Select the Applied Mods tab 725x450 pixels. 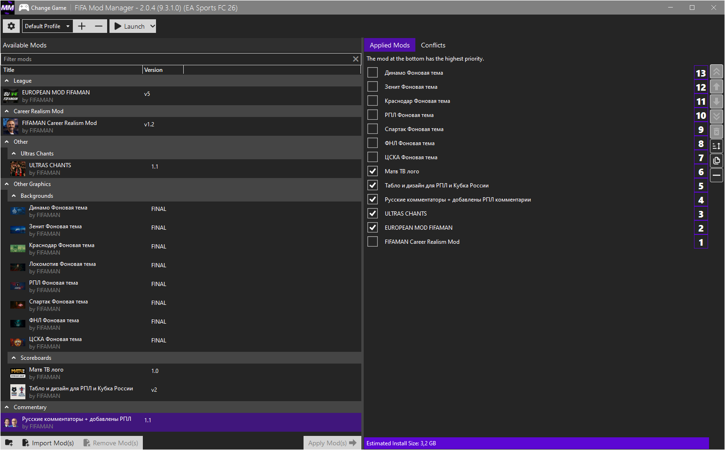pos(390,45)
